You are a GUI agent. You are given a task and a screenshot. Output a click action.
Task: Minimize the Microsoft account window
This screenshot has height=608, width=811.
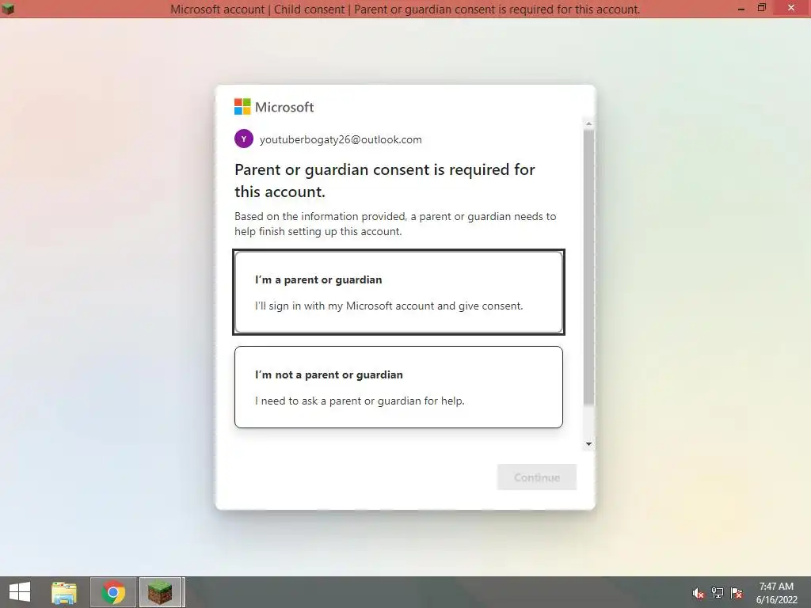tap(741, 9)
